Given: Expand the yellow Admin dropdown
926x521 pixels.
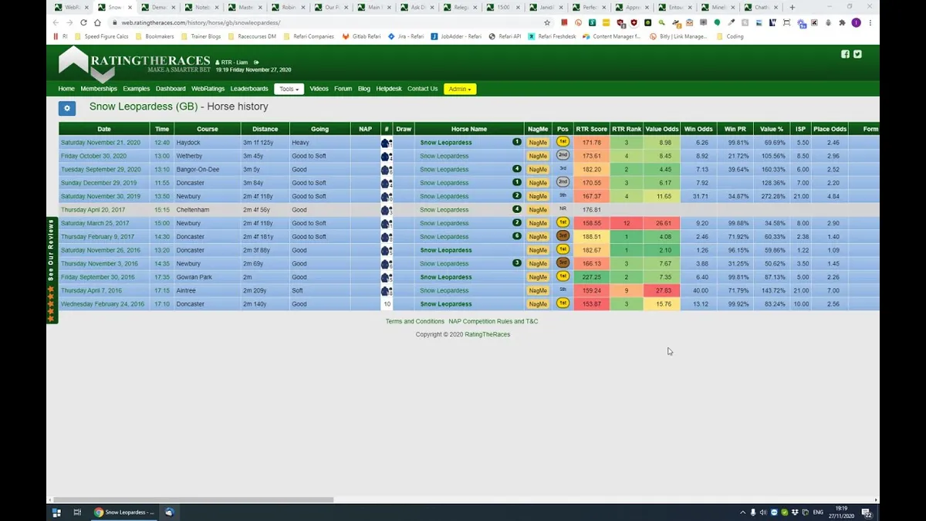Looking at the screenshot, I should coord(460,89).
